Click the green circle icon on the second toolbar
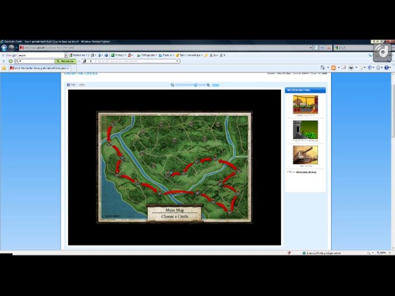The height and width of the screenshot is (296, 395). [x=11, y=61]
